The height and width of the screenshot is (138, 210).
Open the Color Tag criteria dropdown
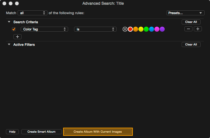[44, 29]
